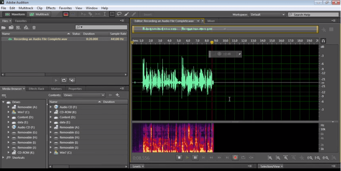Screen dimensions: 341x171
Task: Click Zoom to Selection icon
Action: coord(325,158)
